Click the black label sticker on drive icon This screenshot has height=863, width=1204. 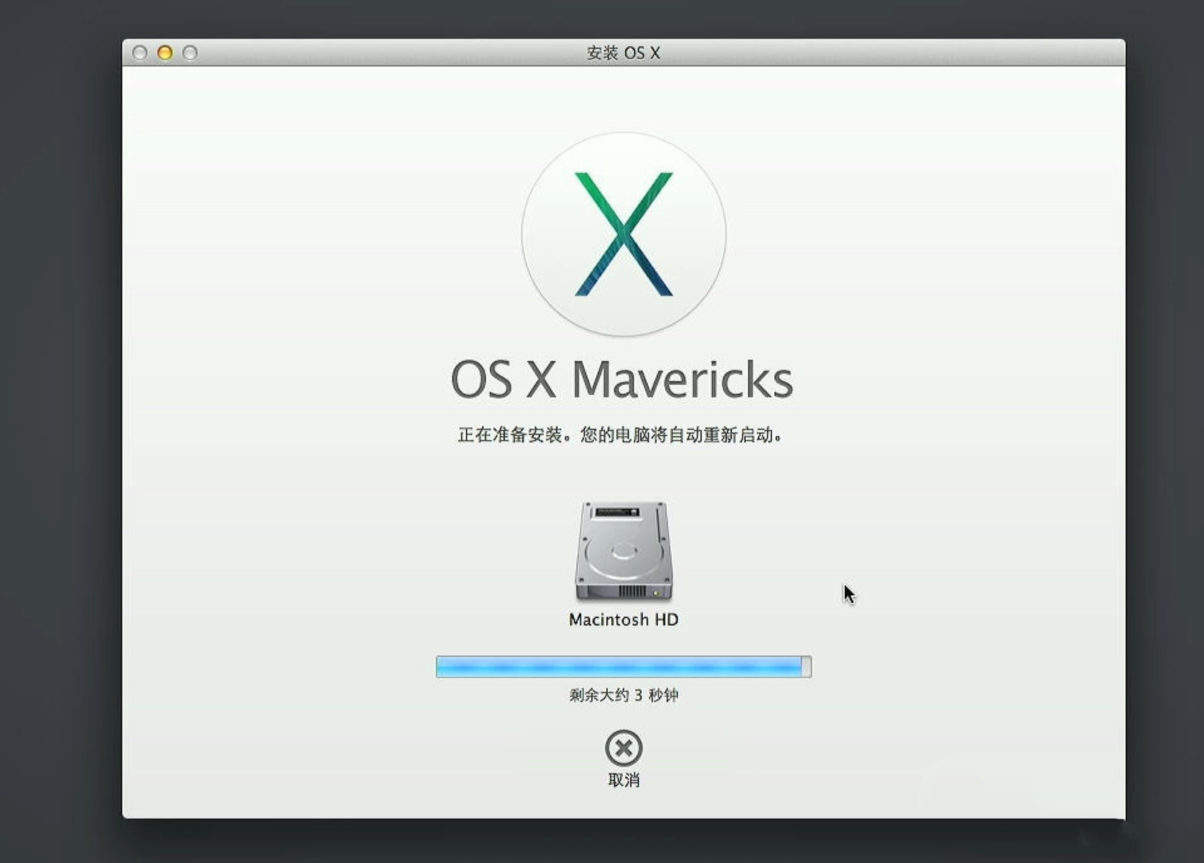tap(617, 512)
